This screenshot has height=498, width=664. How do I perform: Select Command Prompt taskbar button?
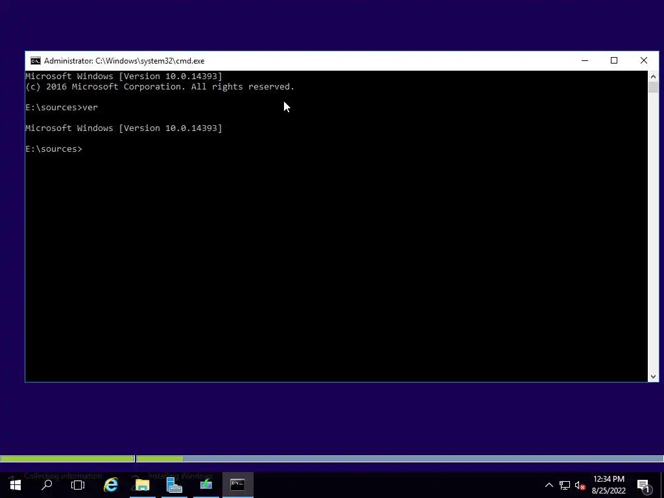(x=238, y=485)
